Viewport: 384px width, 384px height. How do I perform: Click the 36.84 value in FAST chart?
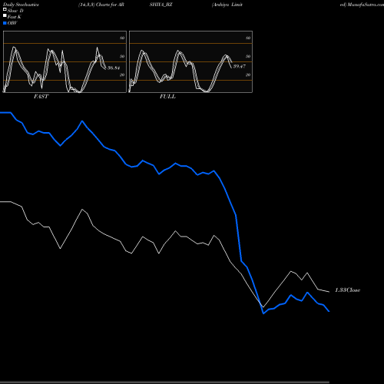click(x=114, y=68)
